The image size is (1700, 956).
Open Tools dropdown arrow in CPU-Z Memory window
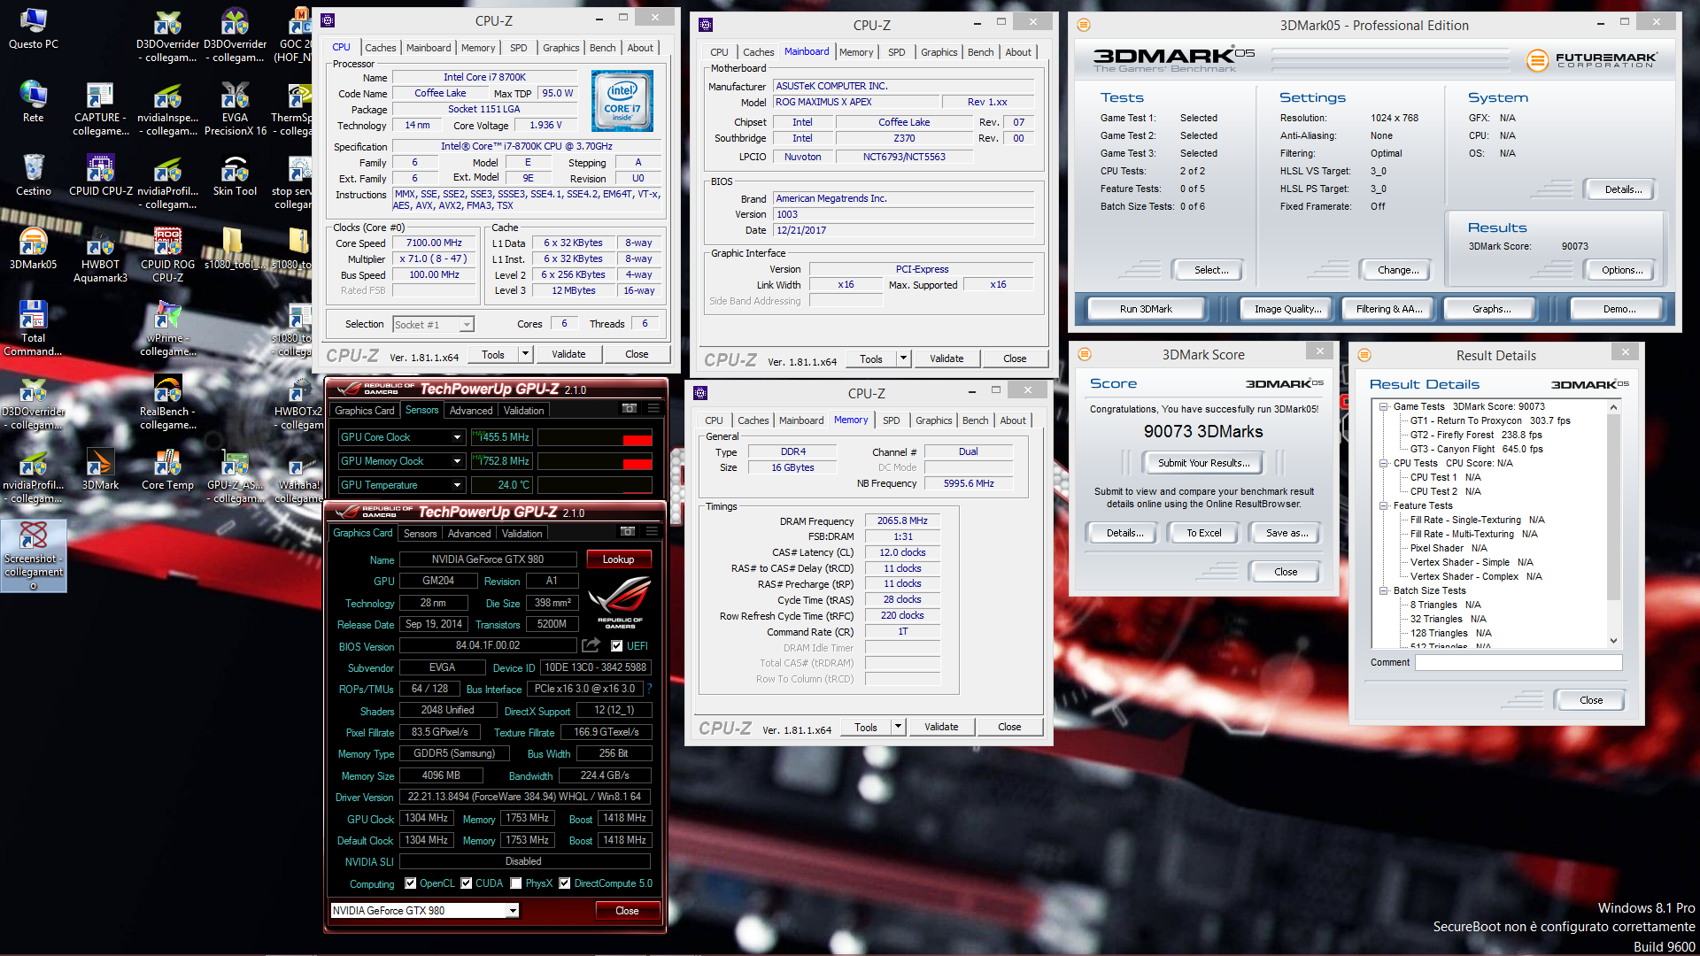tap(898, 727)
